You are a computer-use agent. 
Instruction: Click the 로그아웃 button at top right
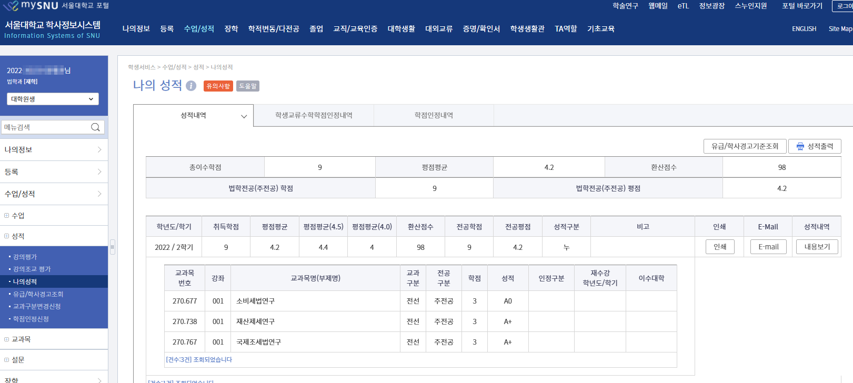(842, 6)
